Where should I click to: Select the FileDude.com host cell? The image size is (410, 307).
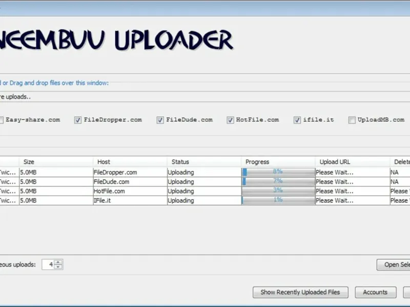(x=130, y=182)
